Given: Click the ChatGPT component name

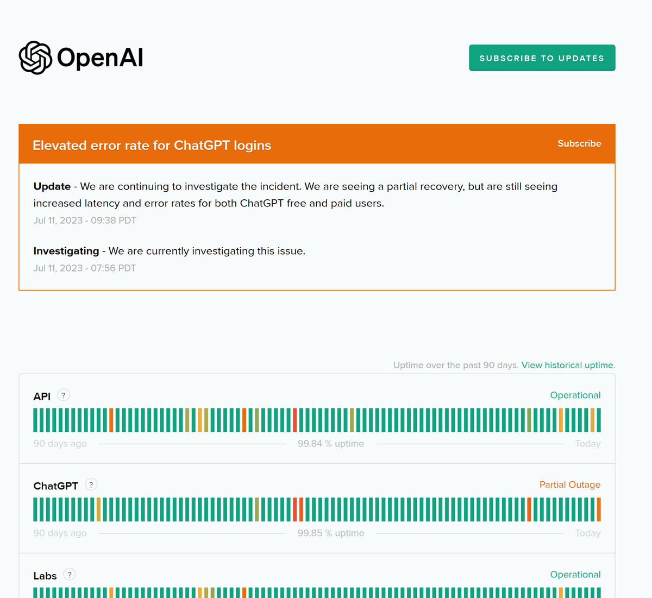Looking at the screenshot, I should (56, 486).
